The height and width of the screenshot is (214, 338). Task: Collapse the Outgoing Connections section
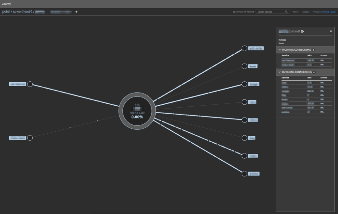(x=280, y=72)
